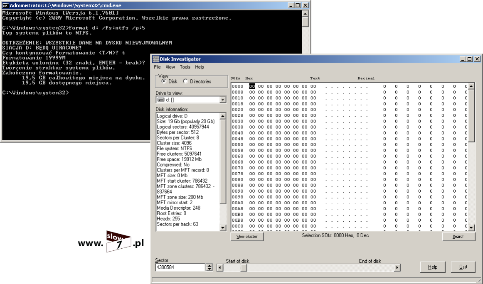This screenshot has width=483, height=284.
Task: Click right arrow of disk position scrollbar
Action: tap(397, 268)
